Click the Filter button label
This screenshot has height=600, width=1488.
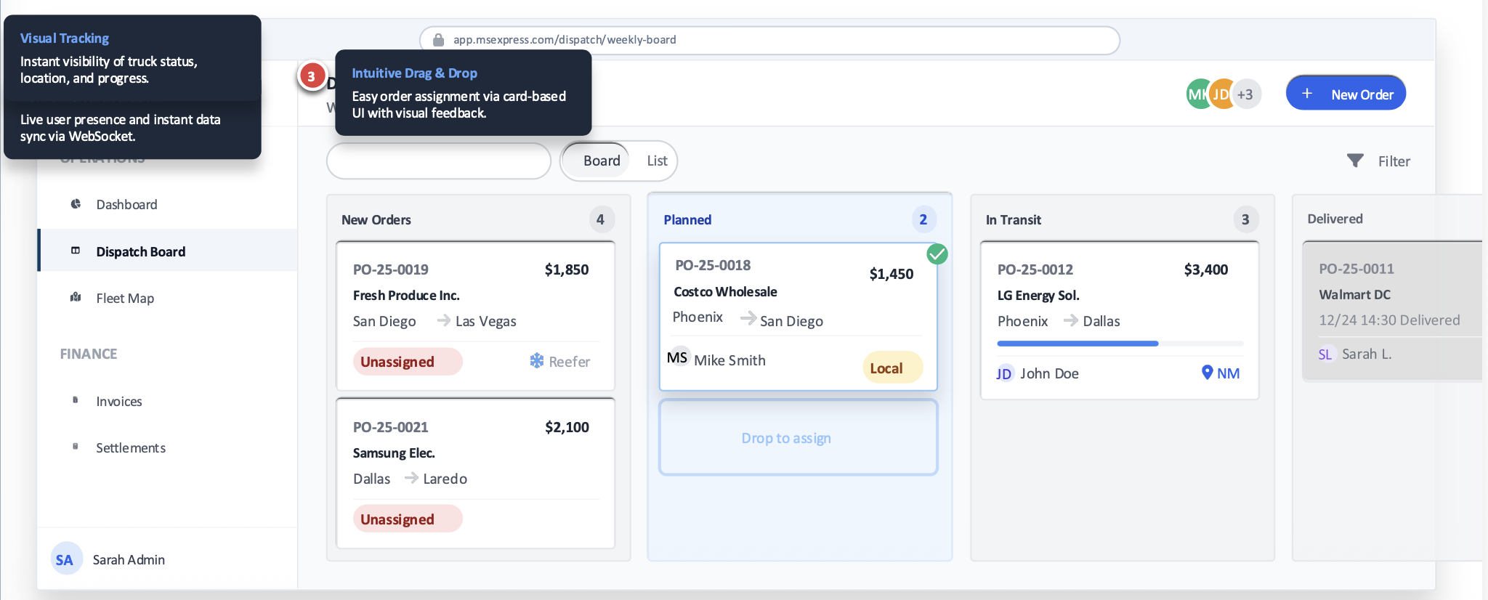pyautogui.click(x=1394, y=161)
